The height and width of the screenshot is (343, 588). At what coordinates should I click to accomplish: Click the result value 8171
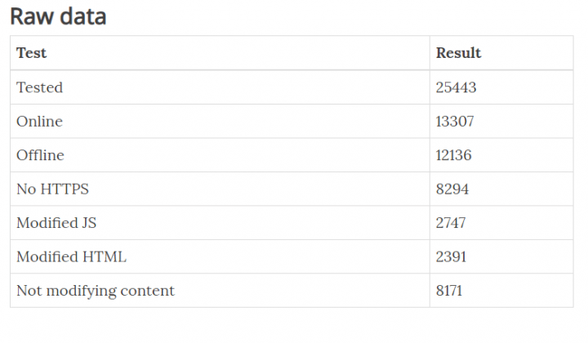pos(451,291)
